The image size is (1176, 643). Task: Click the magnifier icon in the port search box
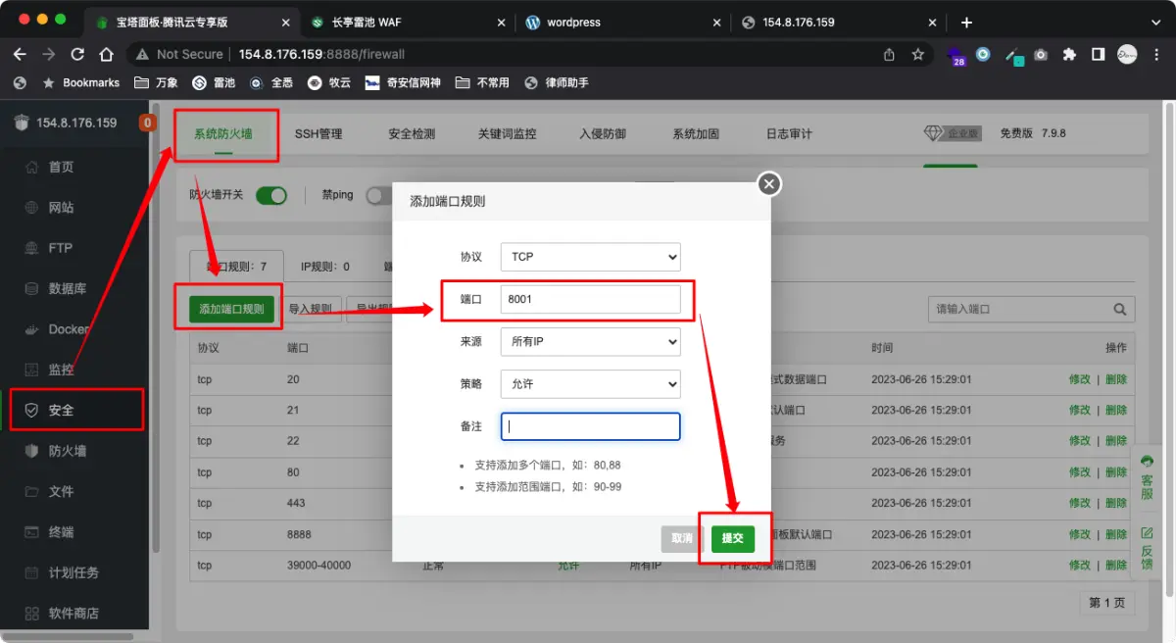coord(1119,309)
